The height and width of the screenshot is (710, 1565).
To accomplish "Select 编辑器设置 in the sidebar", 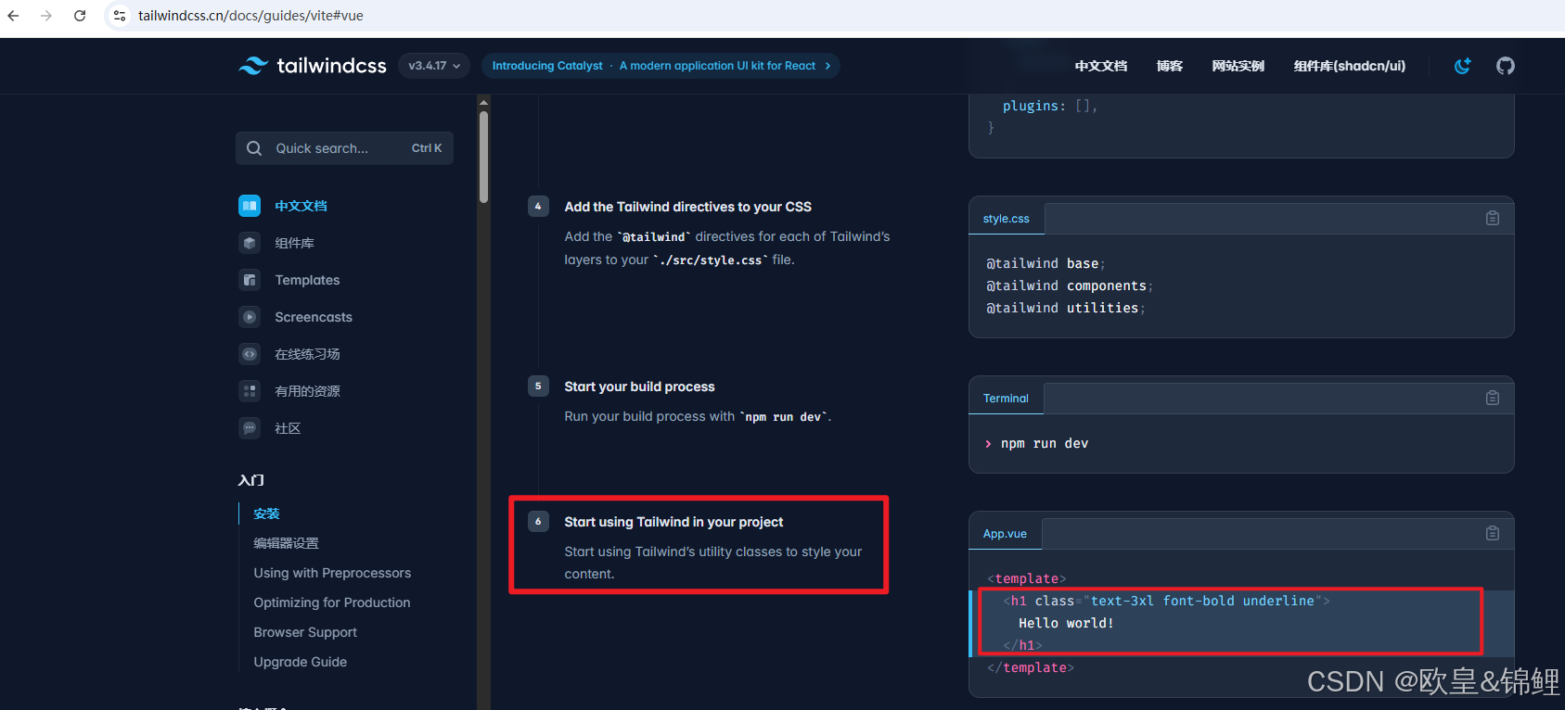I will (286, 543).
